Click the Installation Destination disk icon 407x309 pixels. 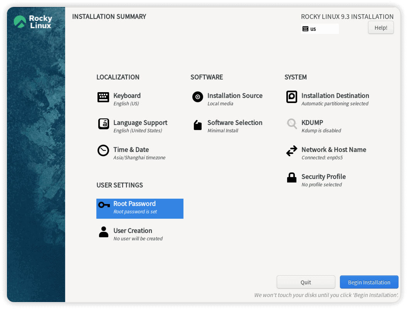(x=291, y=97)
